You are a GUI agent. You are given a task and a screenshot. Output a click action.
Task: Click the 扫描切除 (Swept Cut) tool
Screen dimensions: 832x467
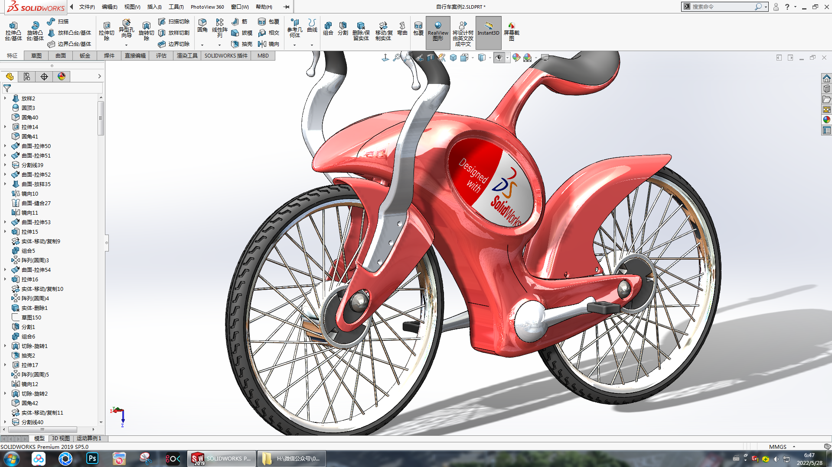174,21
